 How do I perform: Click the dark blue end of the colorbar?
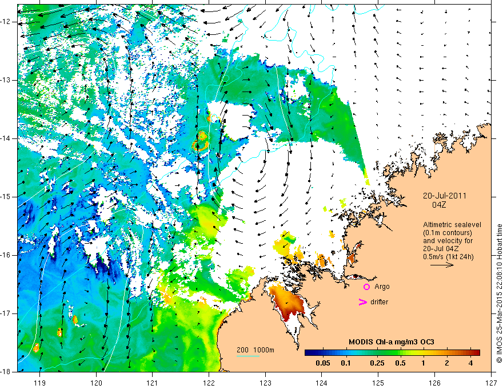pos(309,353)
